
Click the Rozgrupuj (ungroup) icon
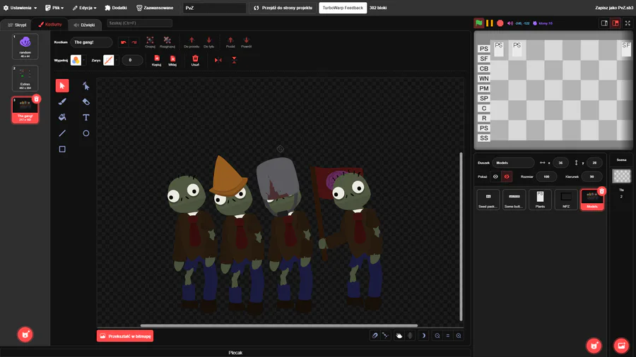tap(167, 42)
